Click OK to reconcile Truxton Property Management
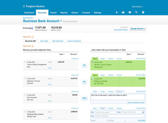The height and width of the screenshot is (123, 168). 84,65
